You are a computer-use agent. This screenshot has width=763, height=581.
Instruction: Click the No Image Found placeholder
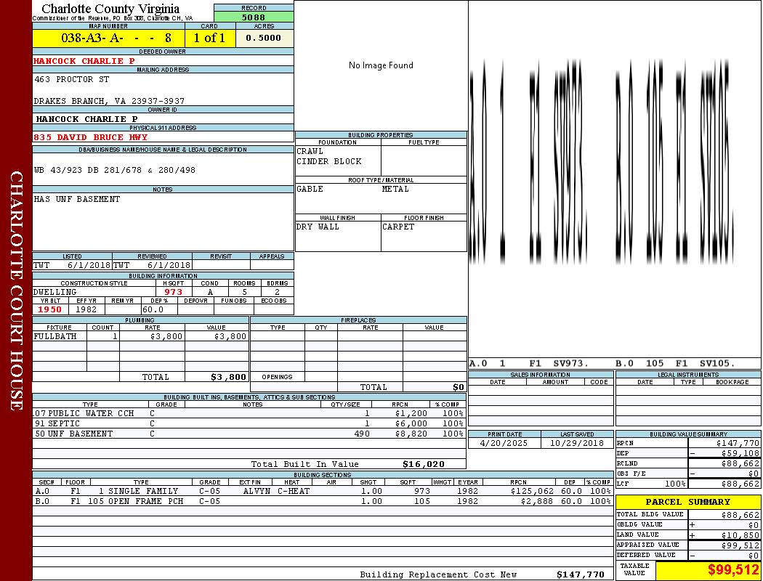[381, 65]
